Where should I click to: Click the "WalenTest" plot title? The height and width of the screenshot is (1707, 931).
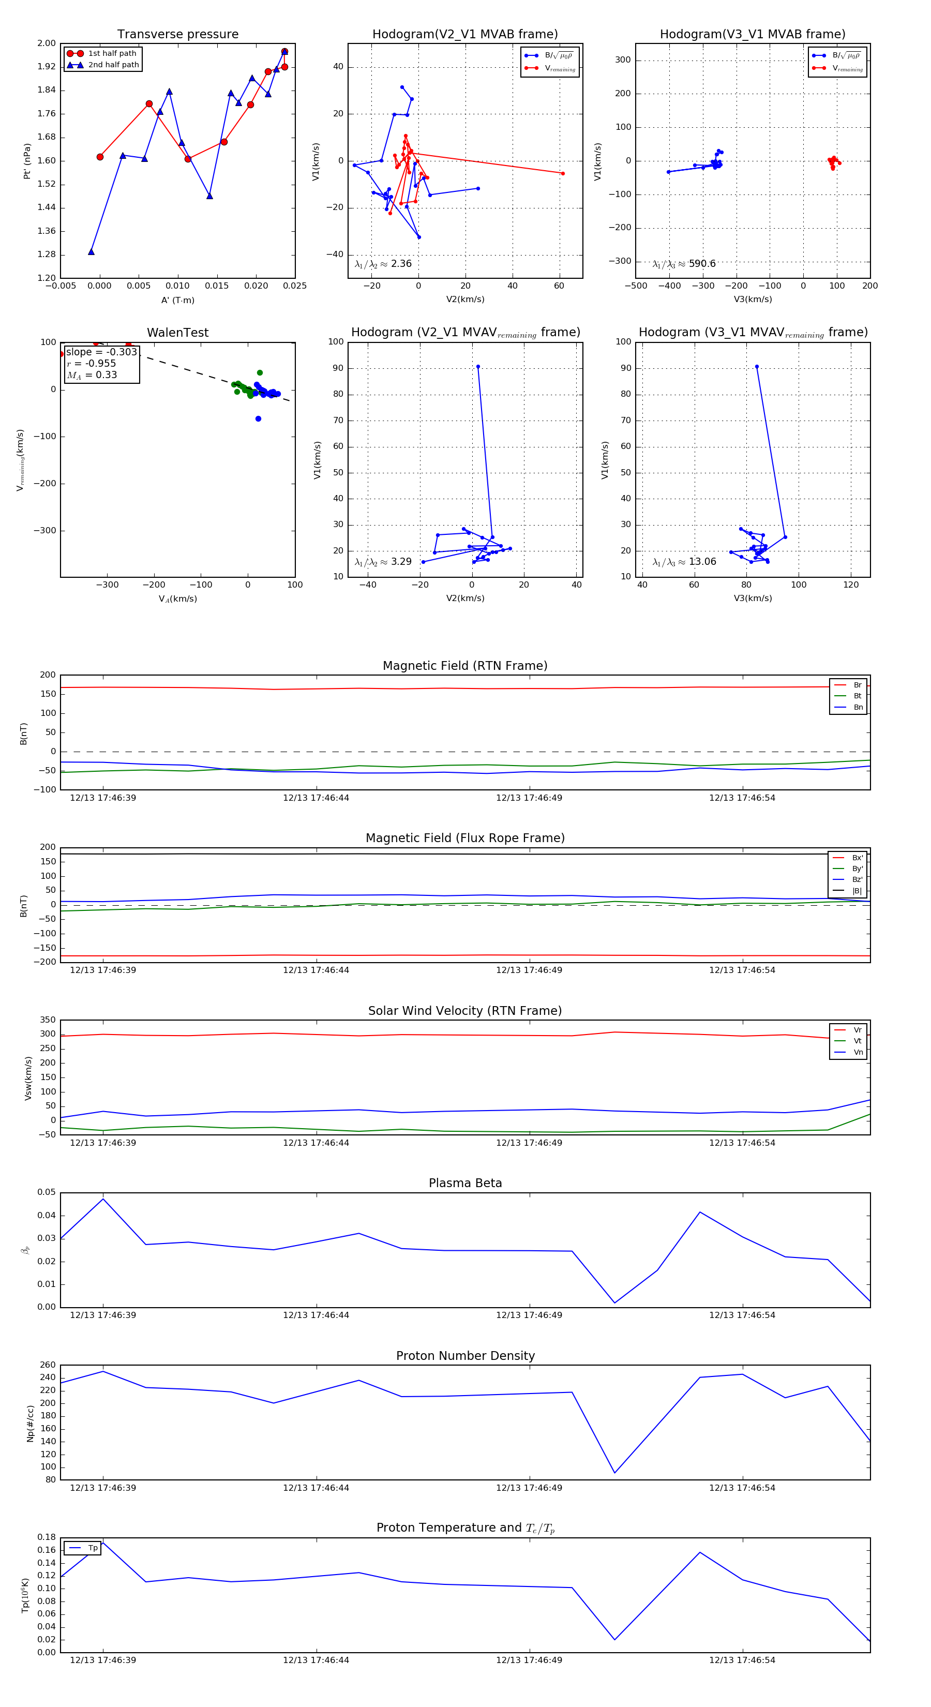point(177,333)
